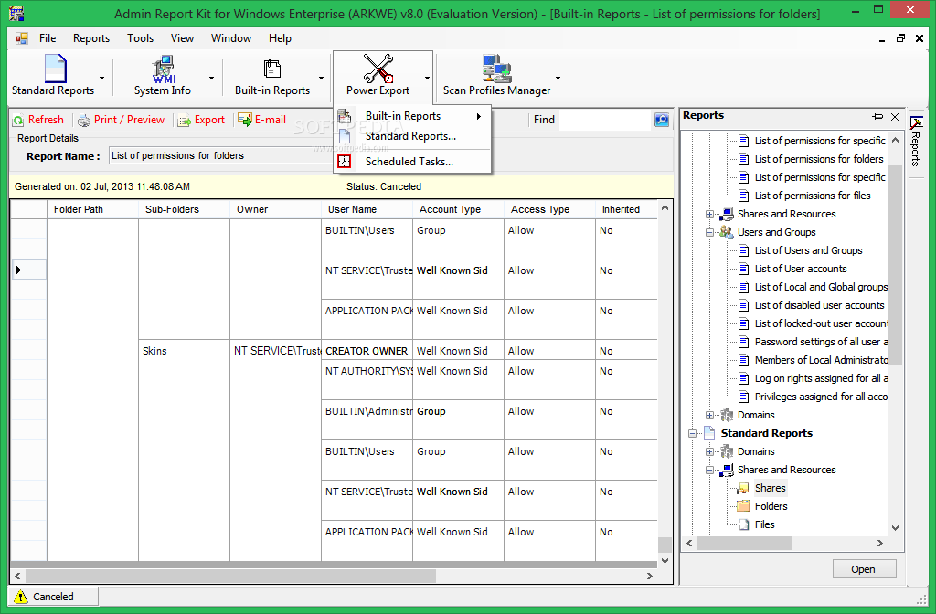The image size is (936, 614).
Task: Select List of disabled user accounts report
Action: click(x=819, y=305)
